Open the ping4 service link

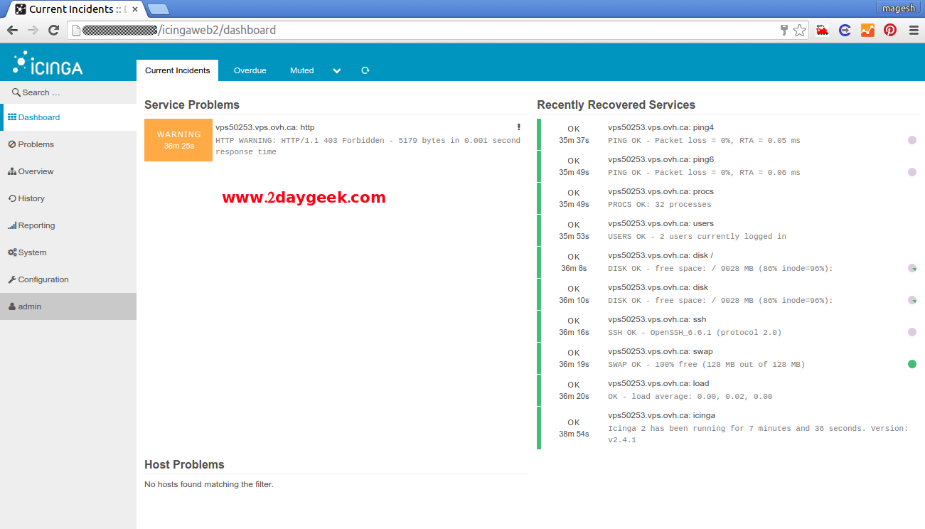click(x=661, y=127)
